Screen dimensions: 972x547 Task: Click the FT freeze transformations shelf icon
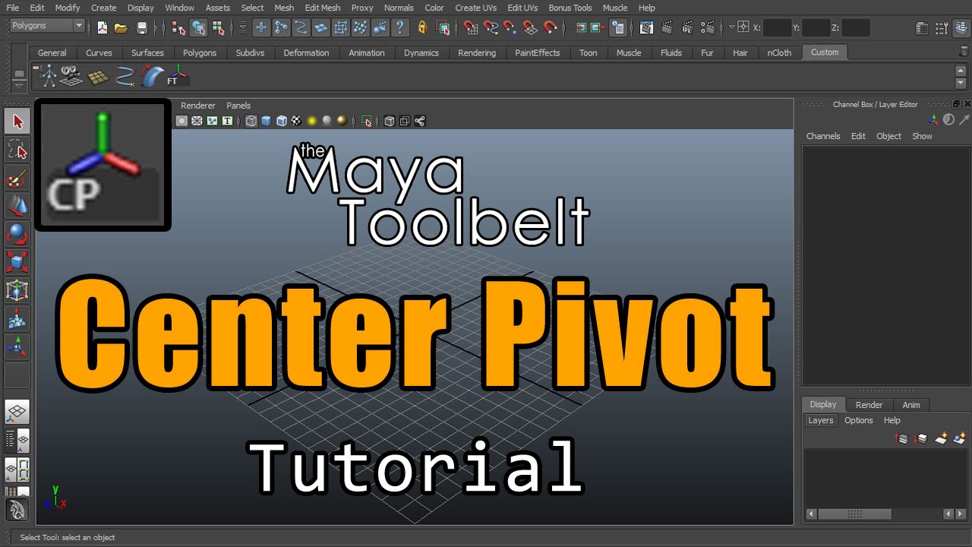click(178, 75)
